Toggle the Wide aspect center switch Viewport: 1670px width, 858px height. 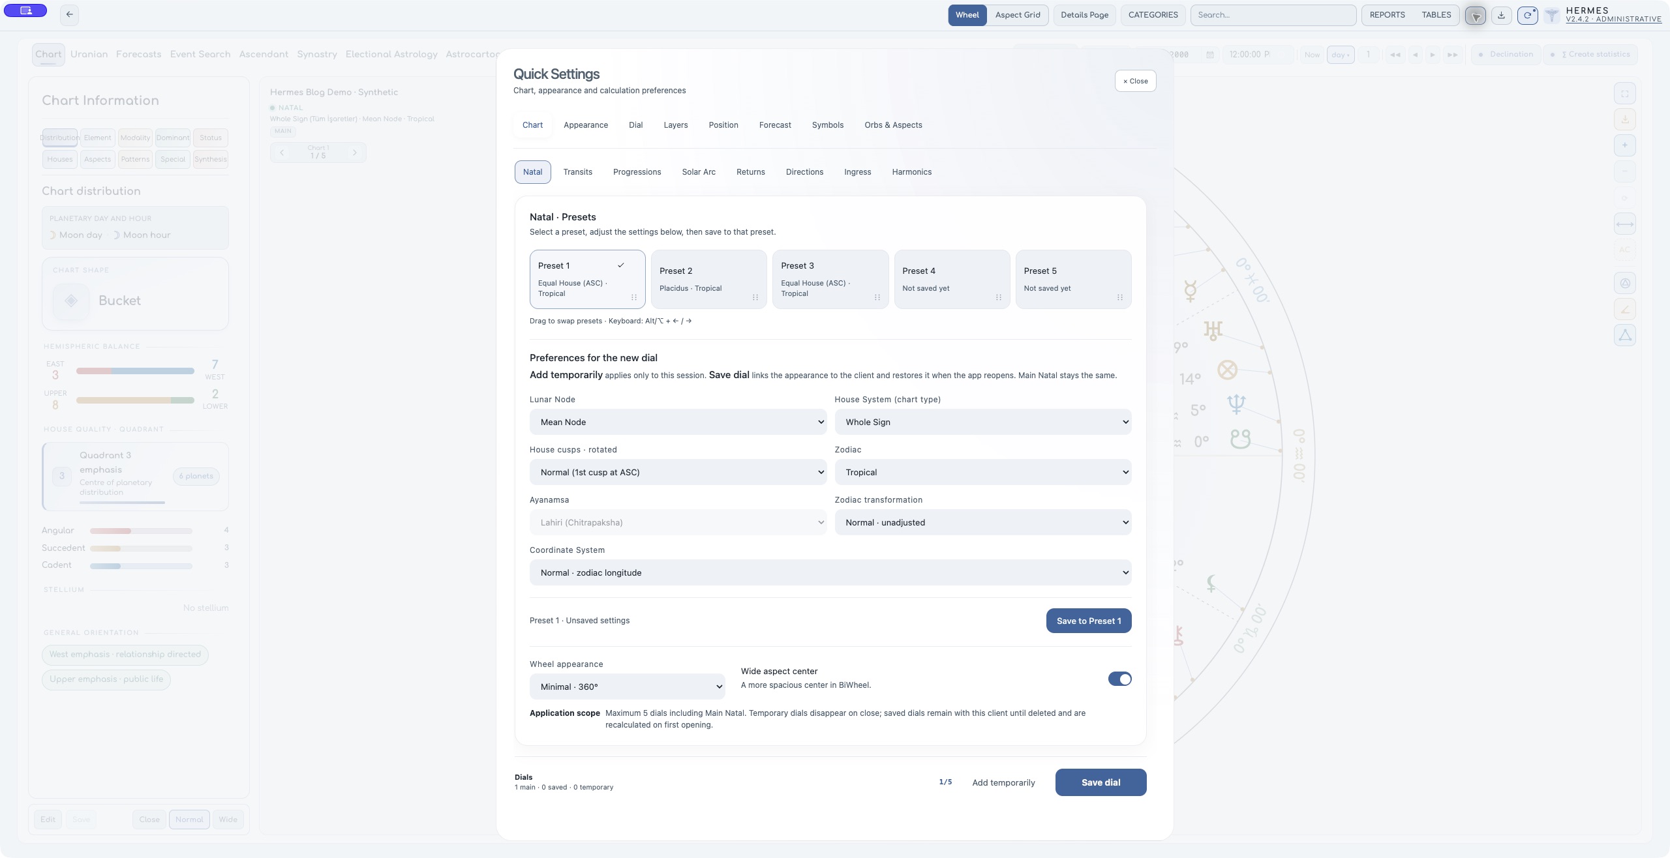(x=1119, y=679)
